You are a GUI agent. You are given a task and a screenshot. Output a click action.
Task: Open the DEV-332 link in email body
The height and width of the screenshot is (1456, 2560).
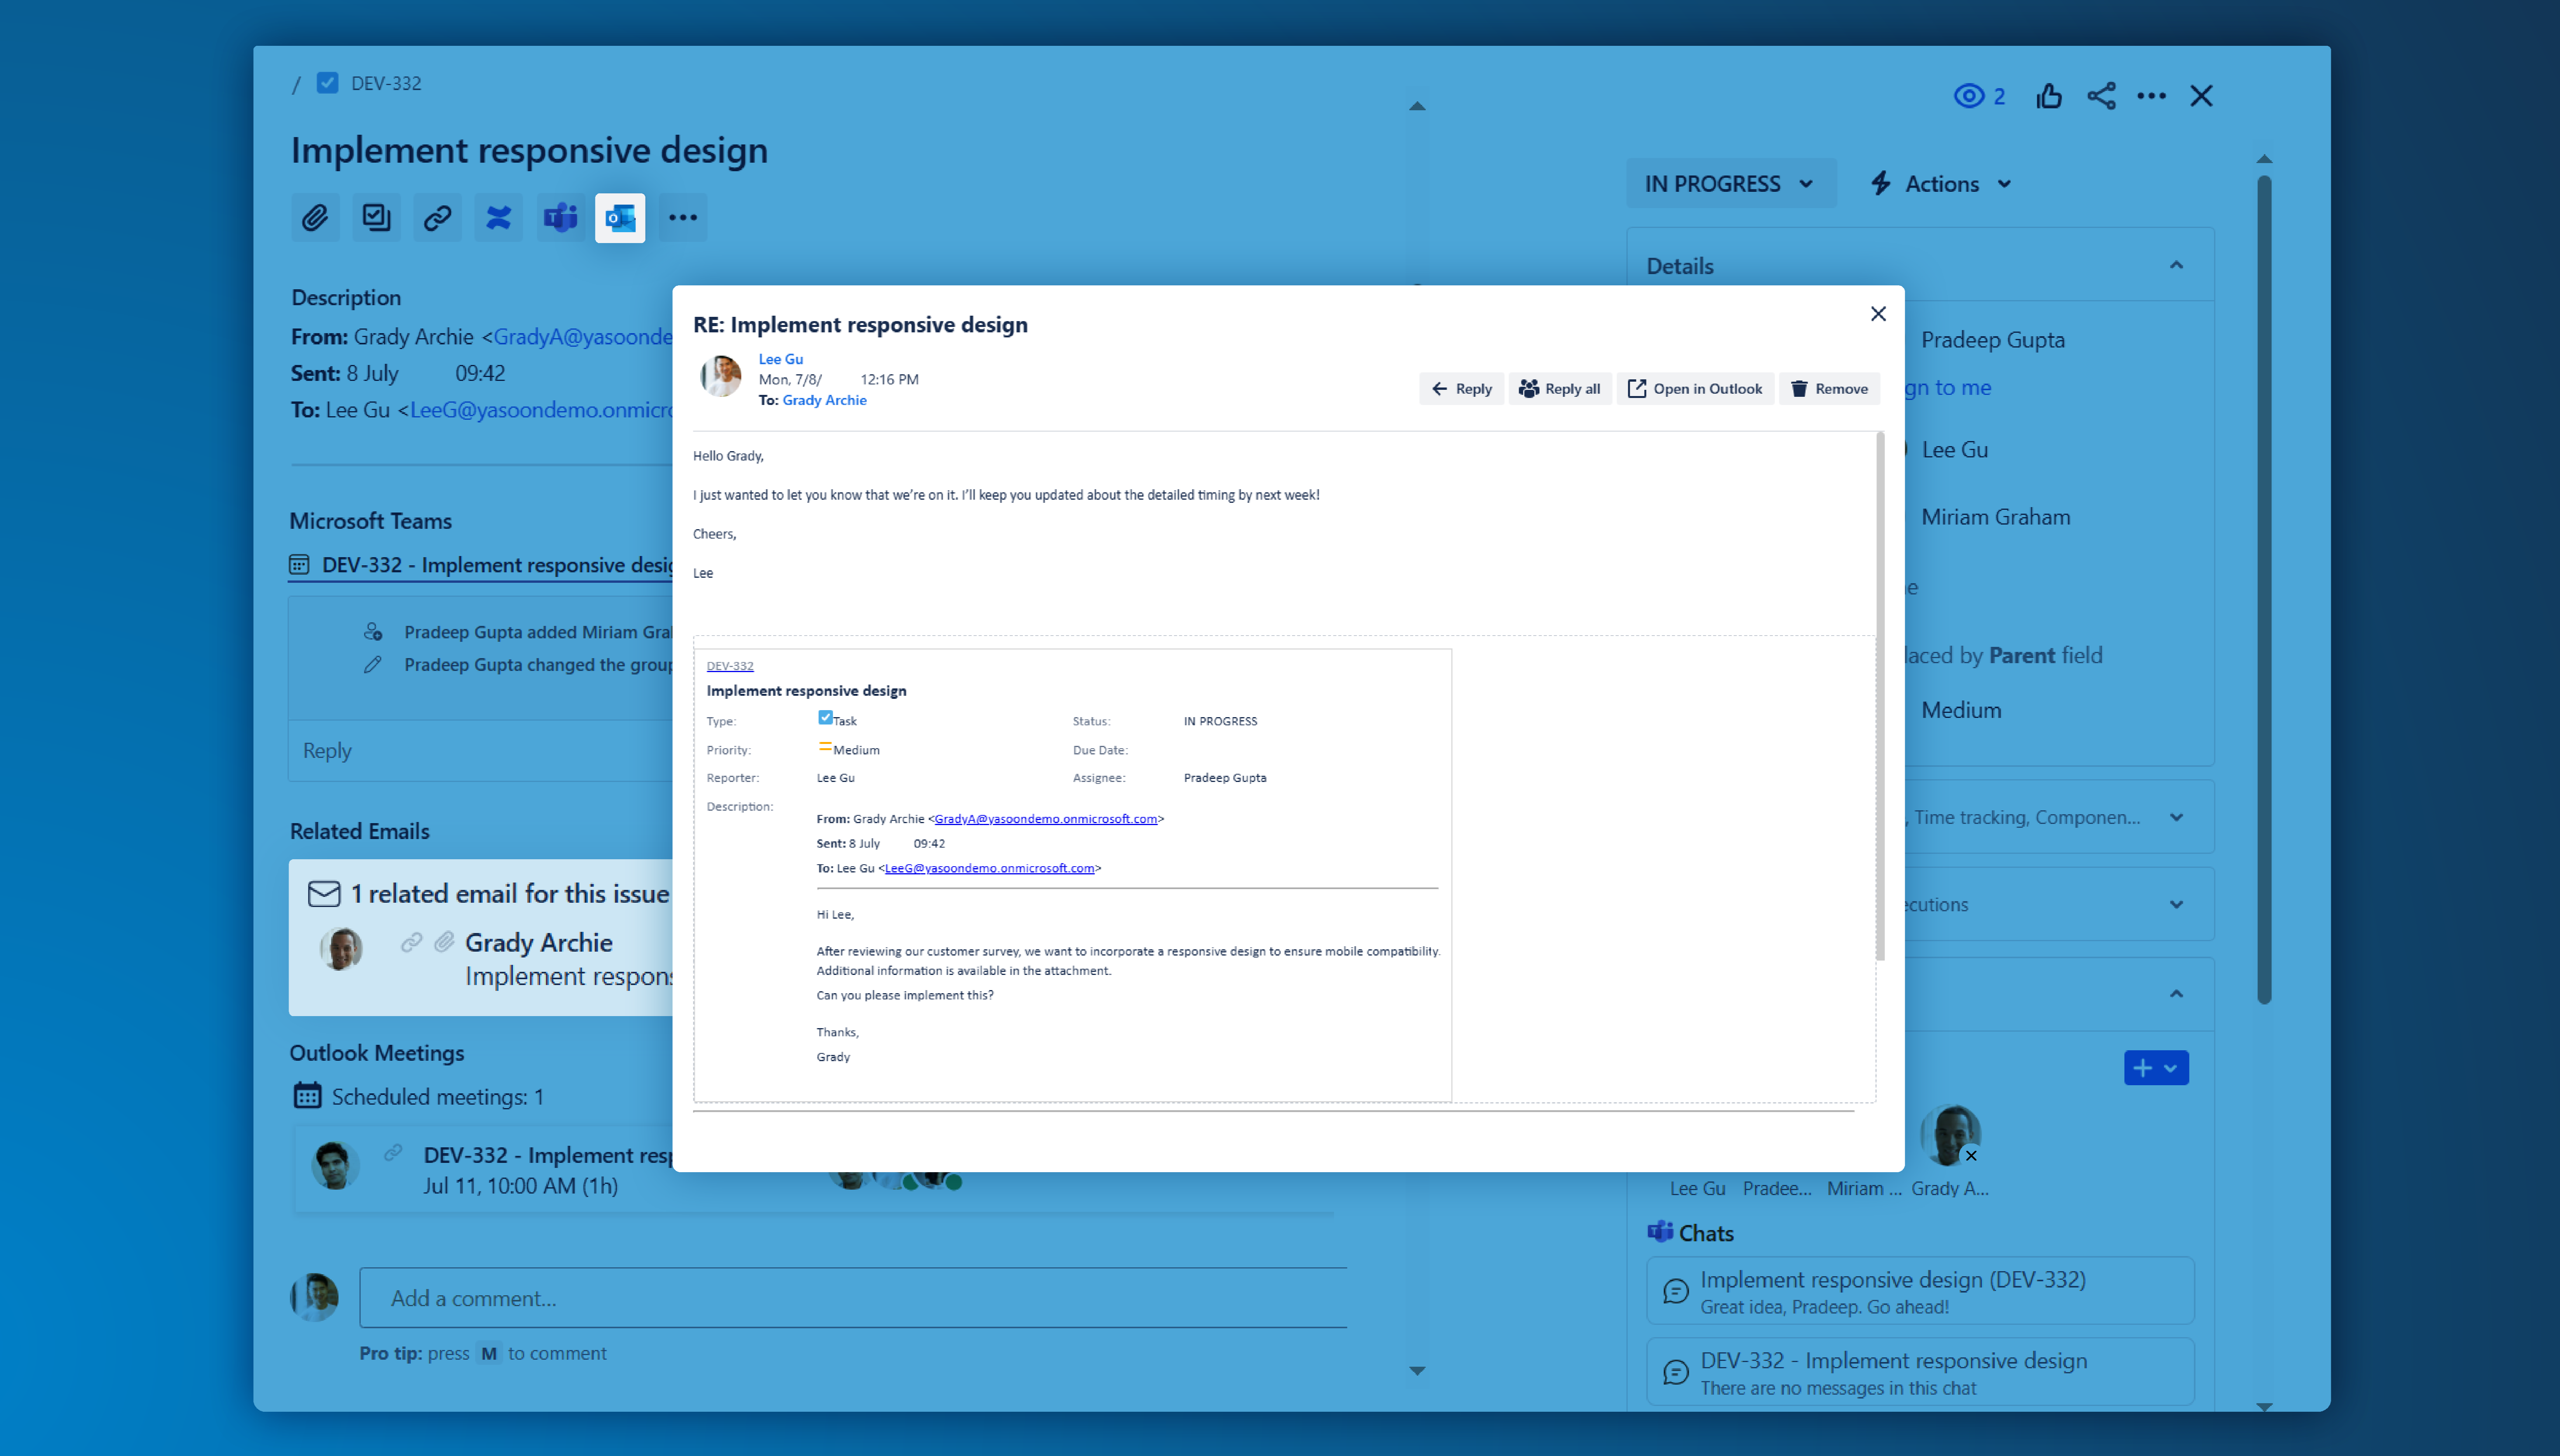729,666
